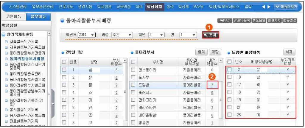Check assigned student number 17 곽 checkbox
The width and height of the screenshot is (305, 128).
pyautogui.click(x=230, y=85)
